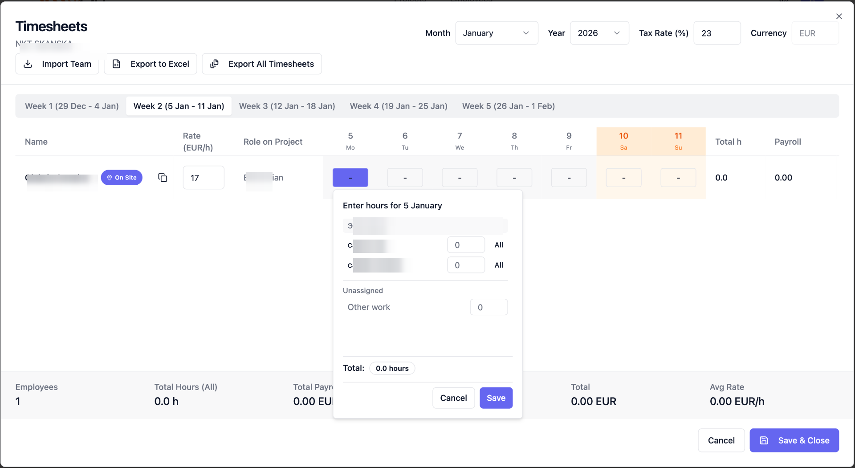The height and width of the screenshot is (468, 855).
Task: Click the hours cell for Tuesday 6
Action: (x=405, y=178)
